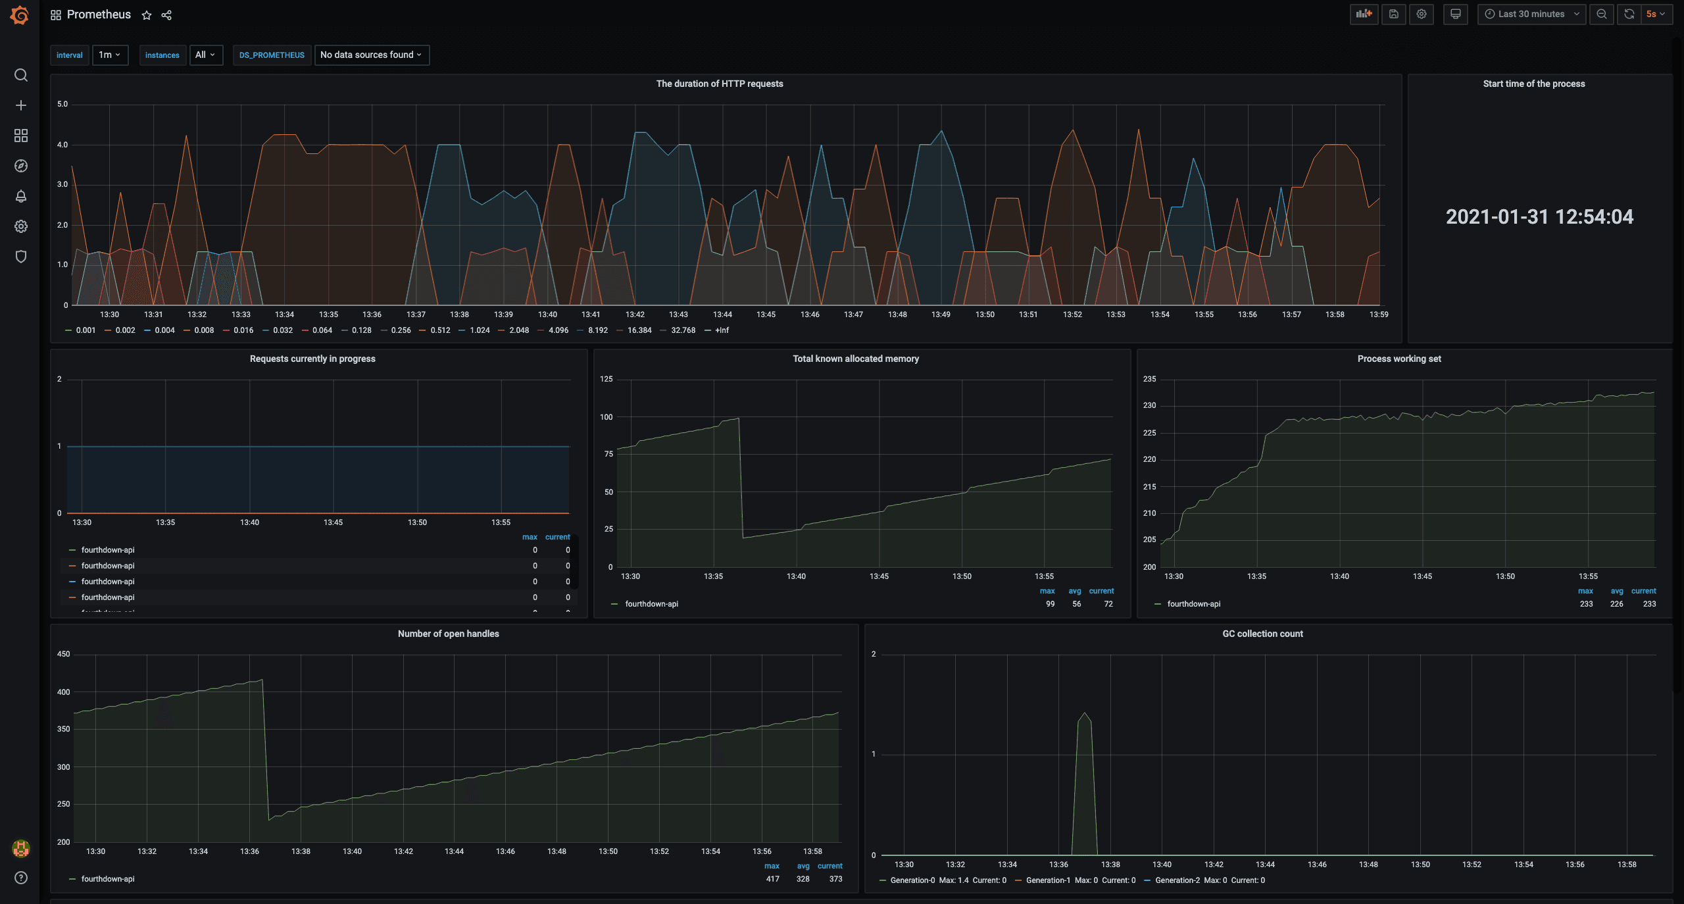Expand the instances All dropdown

pos(205,55)
